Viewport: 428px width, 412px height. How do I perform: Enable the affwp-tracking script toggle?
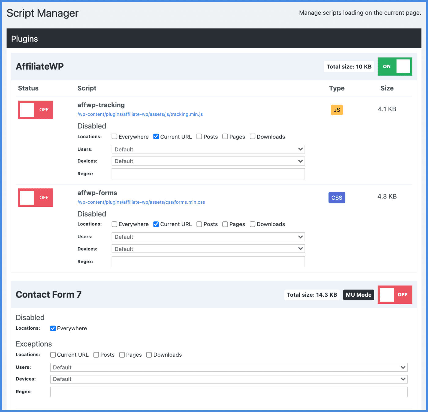pos(35,110)
